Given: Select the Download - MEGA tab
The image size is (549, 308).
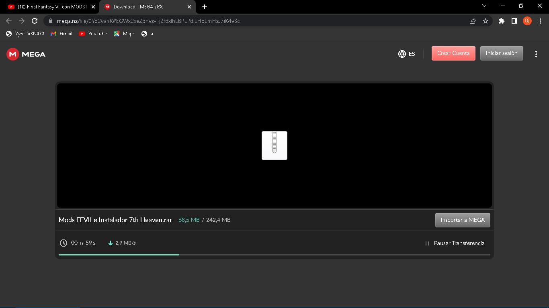Looking at the screenshot, I should pyautogui.click(x=145, y=7).
